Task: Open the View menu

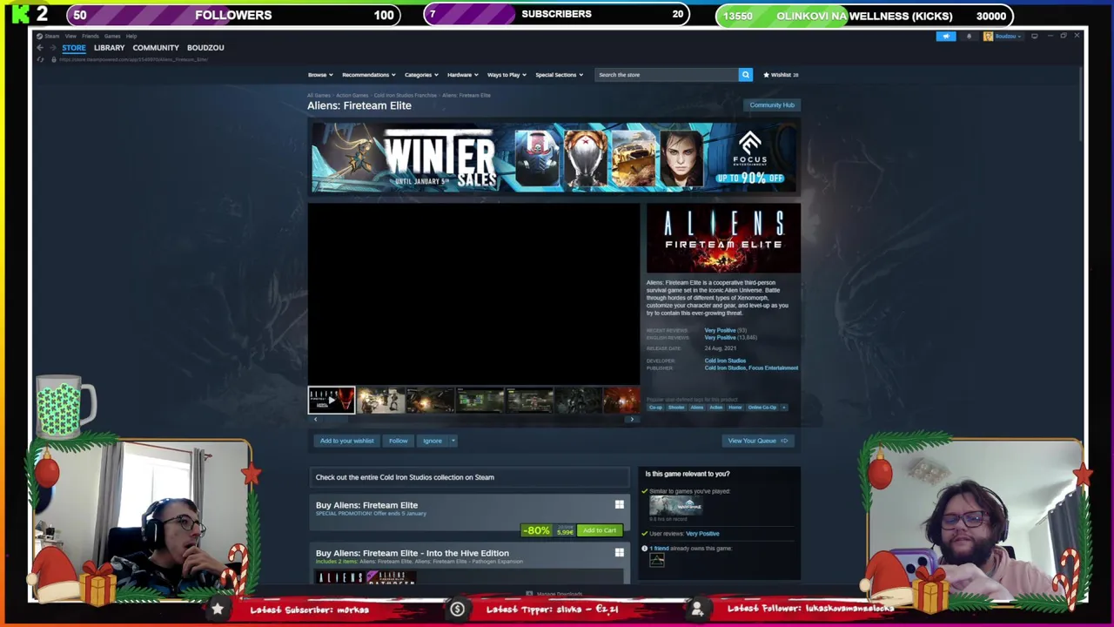Action: pos(70,36)
